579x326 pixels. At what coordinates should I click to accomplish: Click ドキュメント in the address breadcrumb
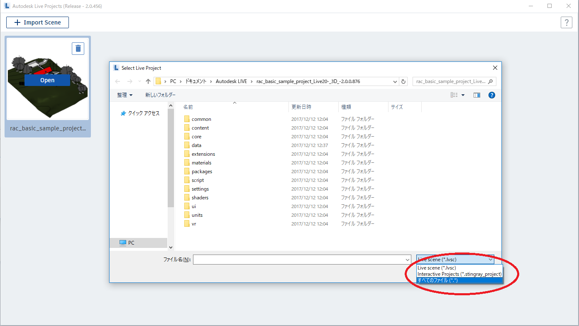pyautogui.click(x=195, y=81)
